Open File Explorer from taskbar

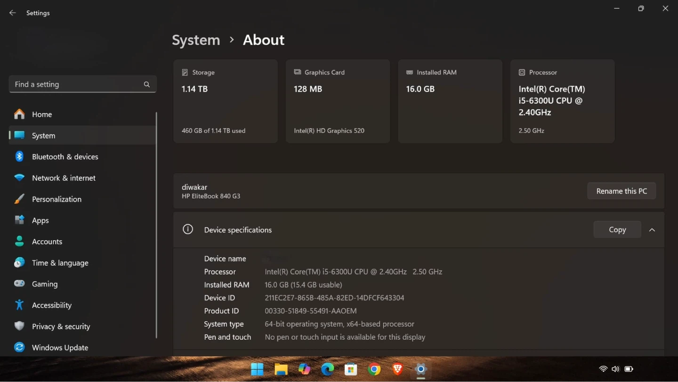click(281, 369)
